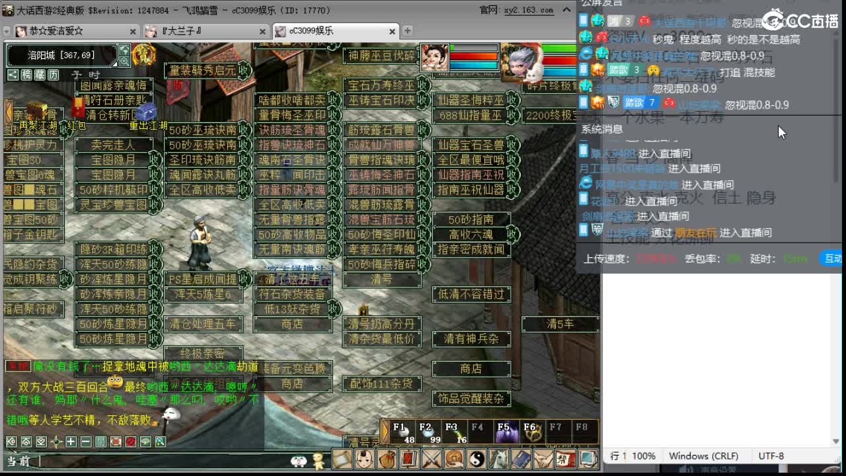The width and height of the screenshot is (846, 476).
Task: Click the pet portrait avatar
Action: point(434,57)
